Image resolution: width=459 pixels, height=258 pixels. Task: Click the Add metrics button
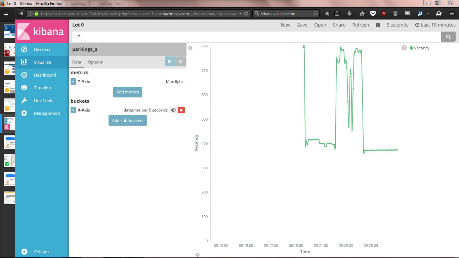click(128, 92)
